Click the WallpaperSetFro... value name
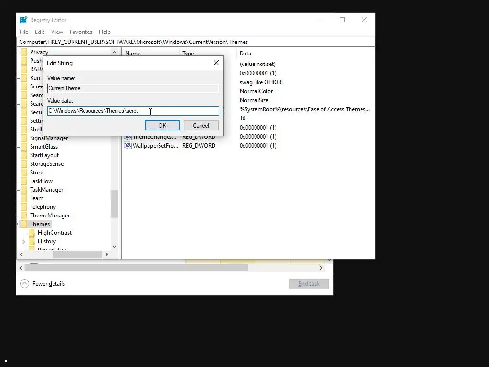 click(x=155, y=145)
